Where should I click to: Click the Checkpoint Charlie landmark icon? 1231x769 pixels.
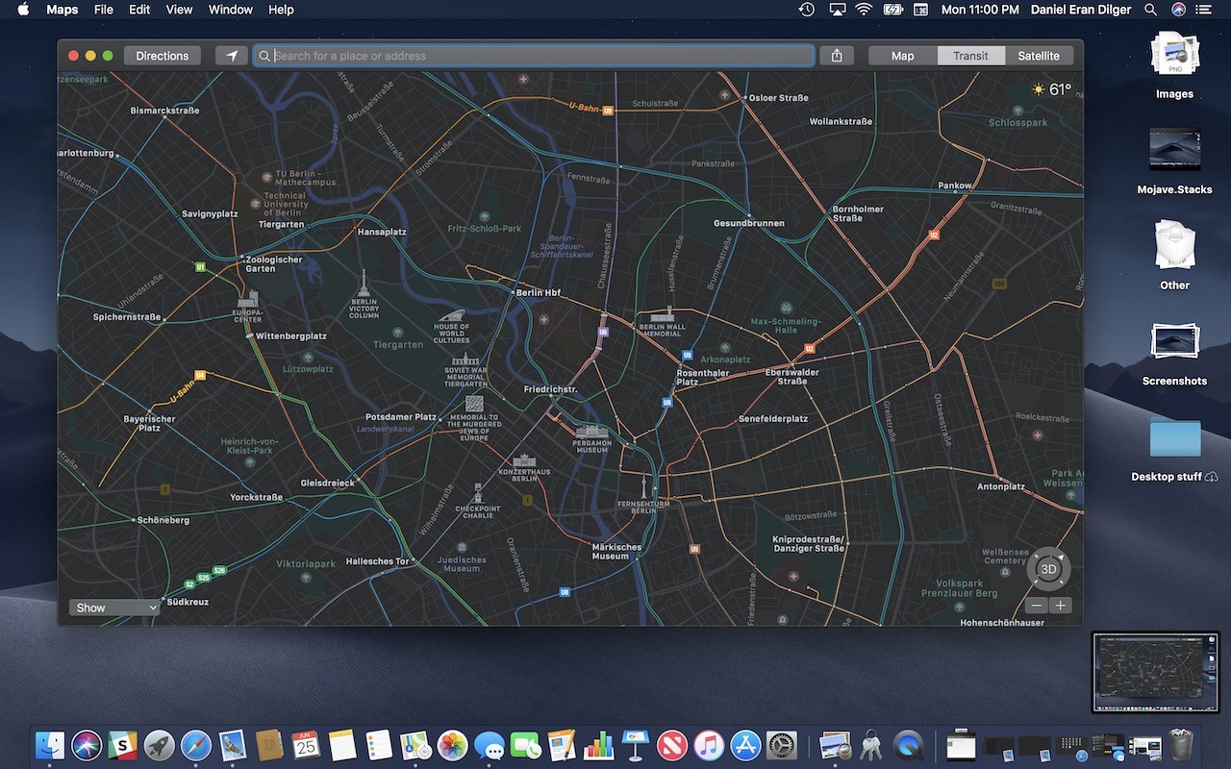477,494
